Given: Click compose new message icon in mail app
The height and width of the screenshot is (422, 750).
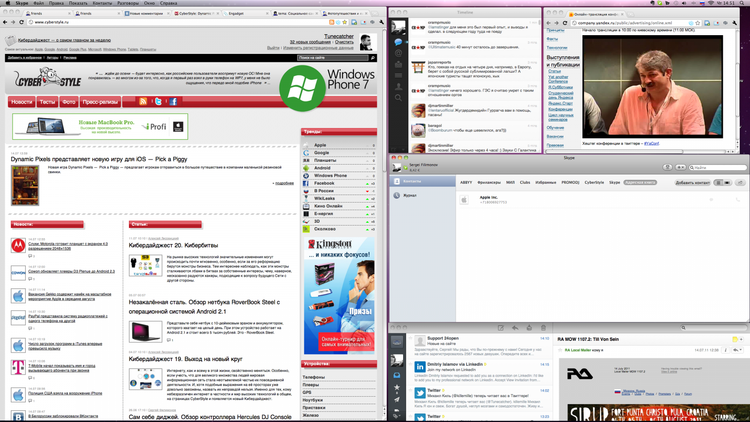Looking at the screenshot, I should tap(501, 328).
